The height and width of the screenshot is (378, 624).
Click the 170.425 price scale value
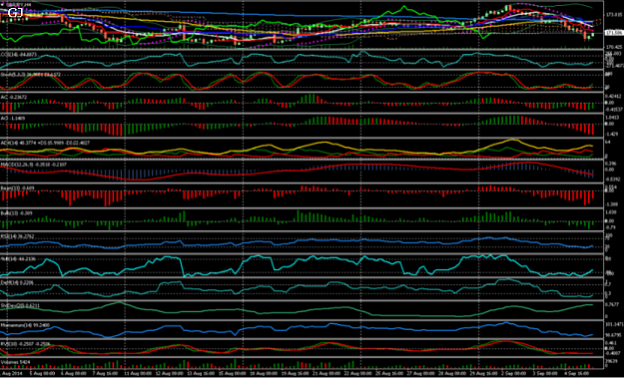613,47
